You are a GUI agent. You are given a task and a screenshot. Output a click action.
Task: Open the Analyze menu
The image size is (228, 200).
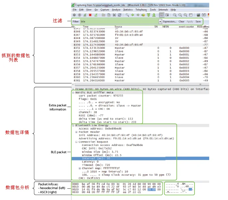pos(116,10)
